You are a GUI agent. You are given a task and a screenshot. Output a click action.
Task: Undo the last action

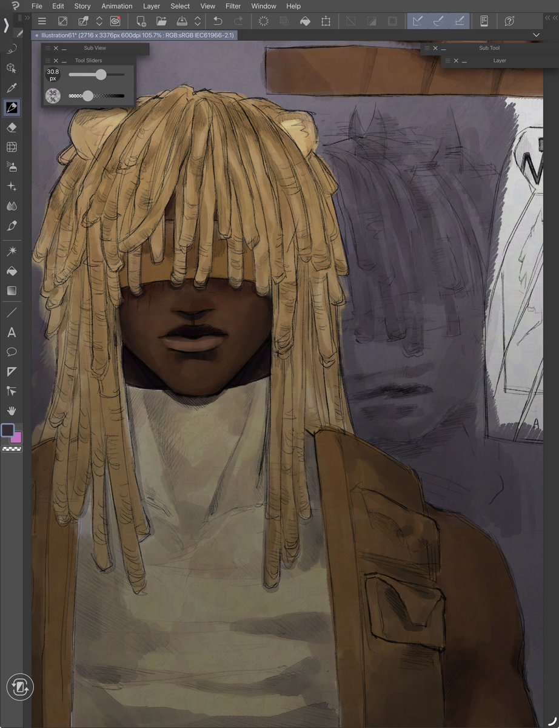218,21
